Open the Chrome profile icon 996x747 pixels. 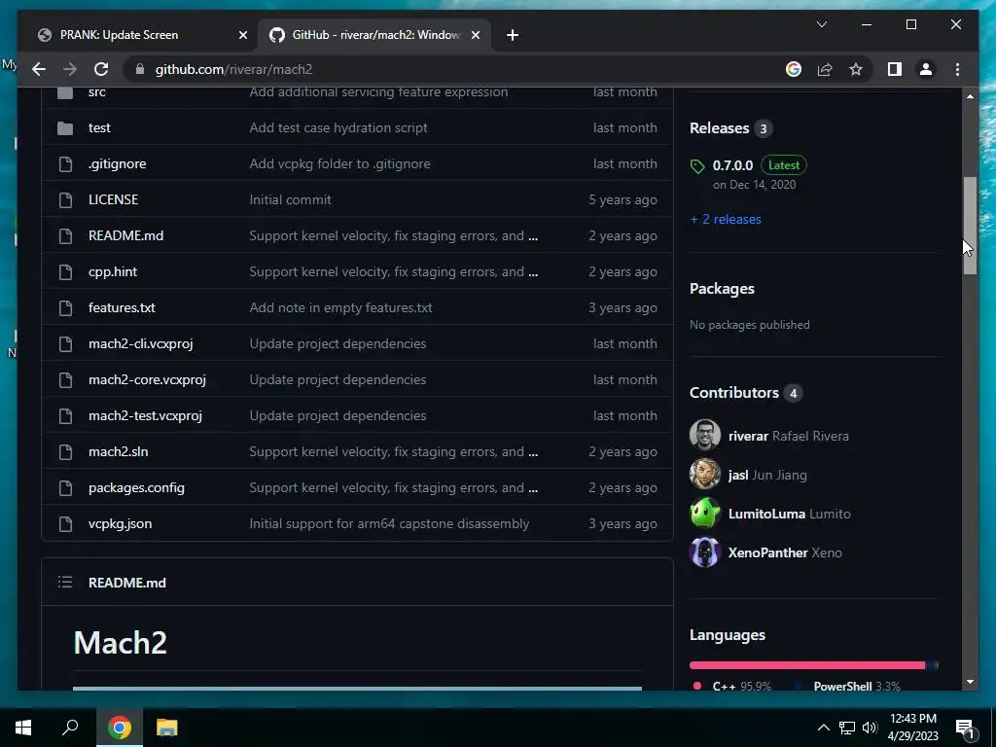click(926, 69)
